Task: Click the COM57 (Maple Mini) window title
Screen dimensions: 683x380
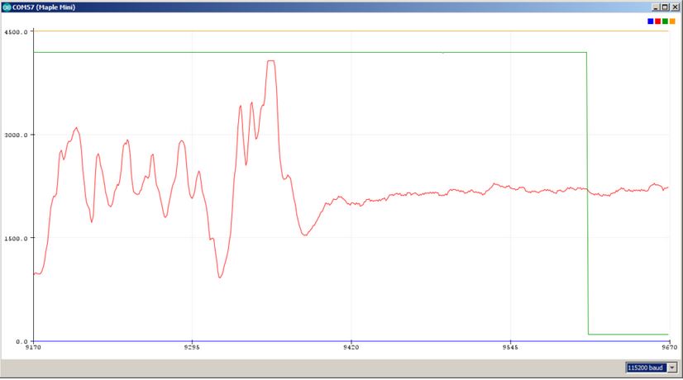Action: (x=47, y=6)
